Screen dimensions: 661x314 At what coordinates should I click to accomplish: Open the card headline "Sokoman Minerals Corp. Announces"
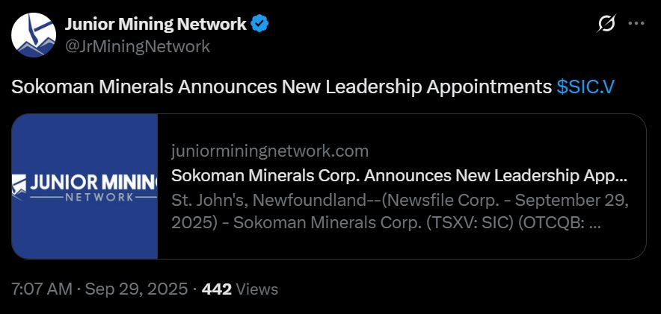[x=399, y=176]
